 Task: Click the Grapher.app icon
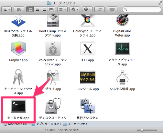18,48
